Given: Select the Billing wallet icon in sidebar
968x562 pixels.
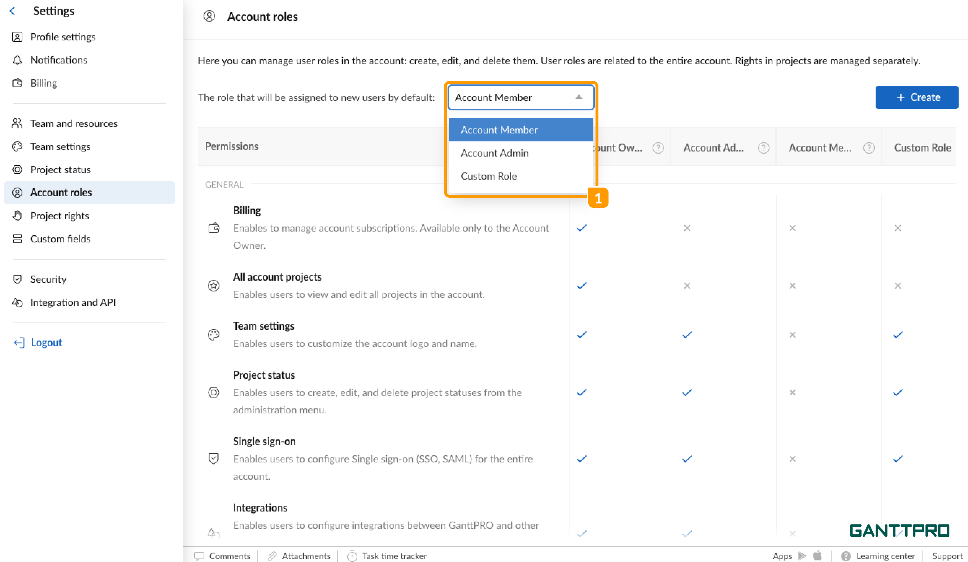Looking at the screenshot, I should pos(17,83).
